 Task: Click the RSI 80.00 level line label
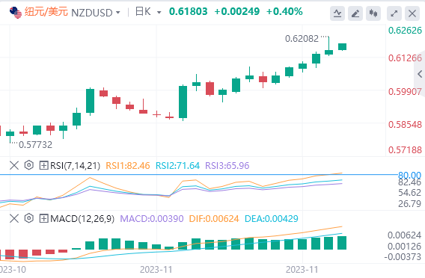[409, 175]
